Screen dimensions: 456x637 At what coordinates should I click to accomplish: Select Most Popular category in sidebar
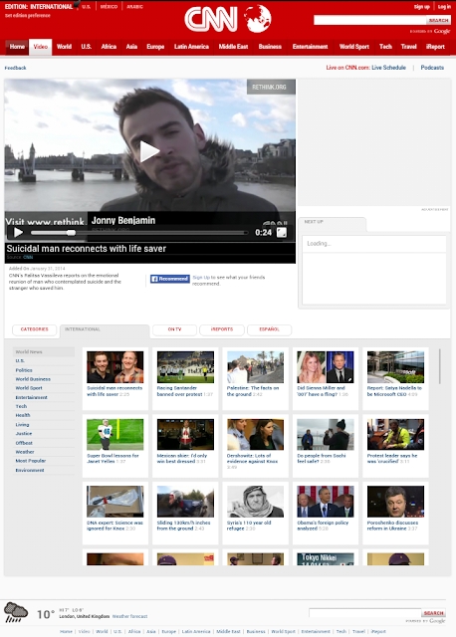(31, 461)
